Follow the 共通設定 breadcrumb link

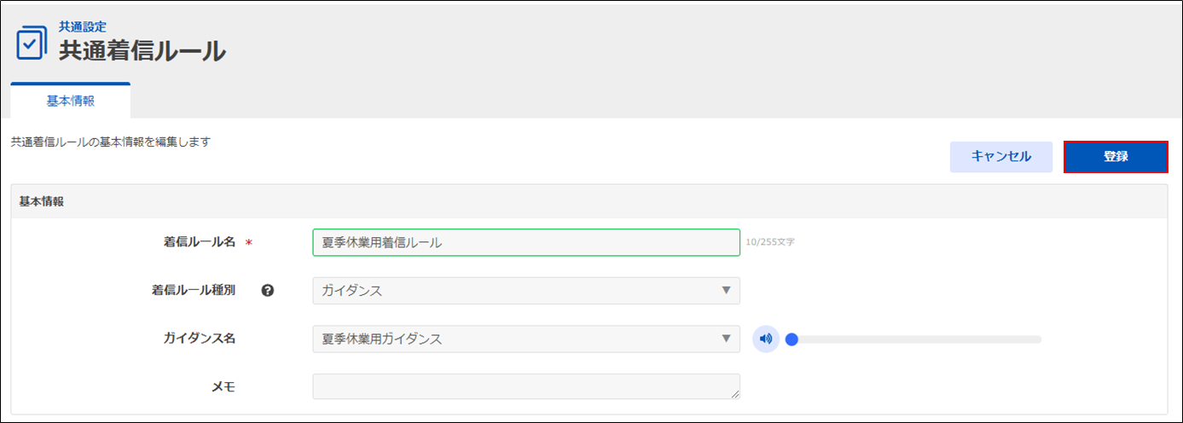[82, 27]
